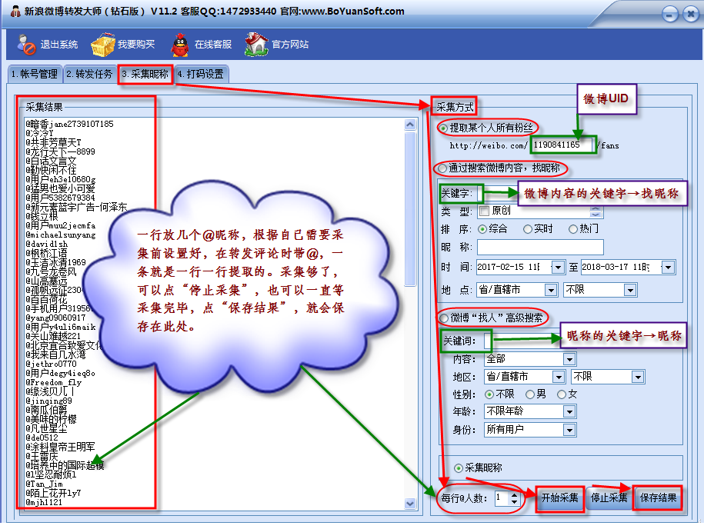Select gender 男 radio
This screenshot has width=704, height=529.
(530, 394)
